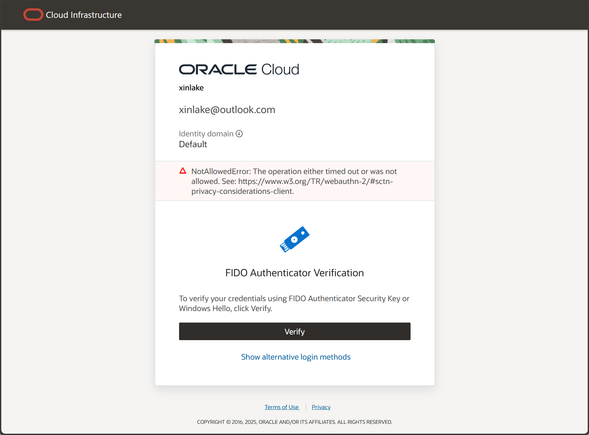The image size is (589, 435).
Task: Click the tenancy name xinlake
Action: pyautogui.click(x=191, y=88)
